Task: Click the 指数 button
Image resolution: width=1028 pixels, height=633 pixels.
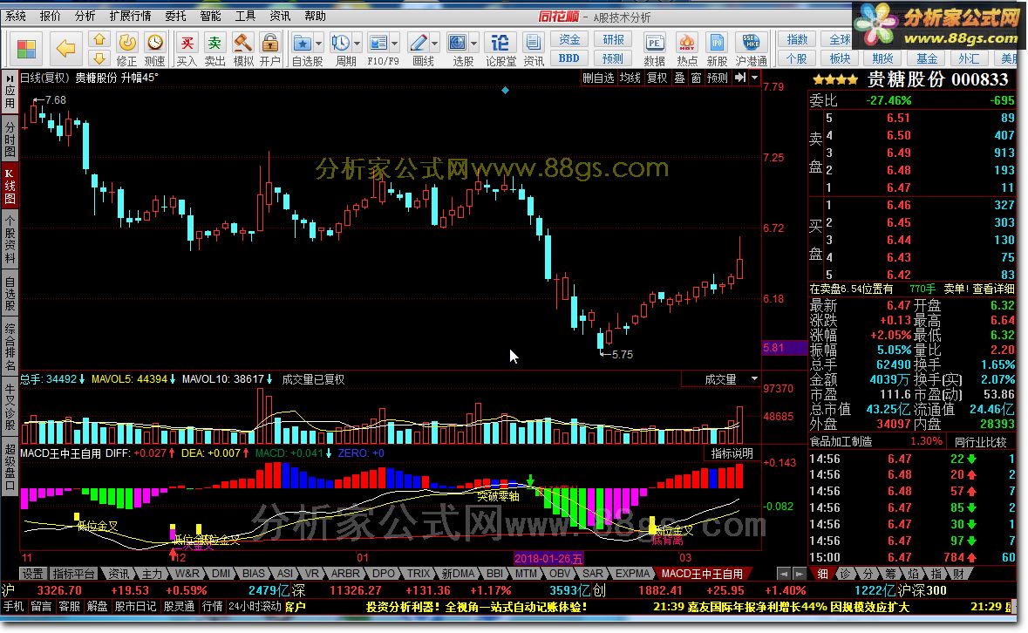Action: click(797, 40)
